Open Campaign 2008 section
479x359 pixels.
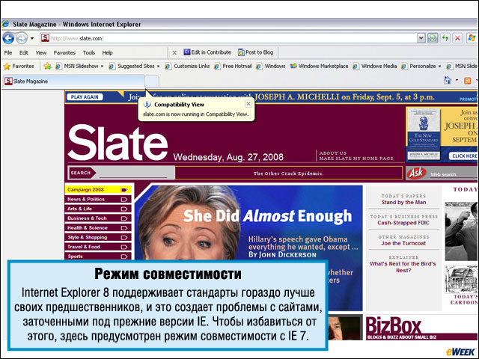(98, 189)
